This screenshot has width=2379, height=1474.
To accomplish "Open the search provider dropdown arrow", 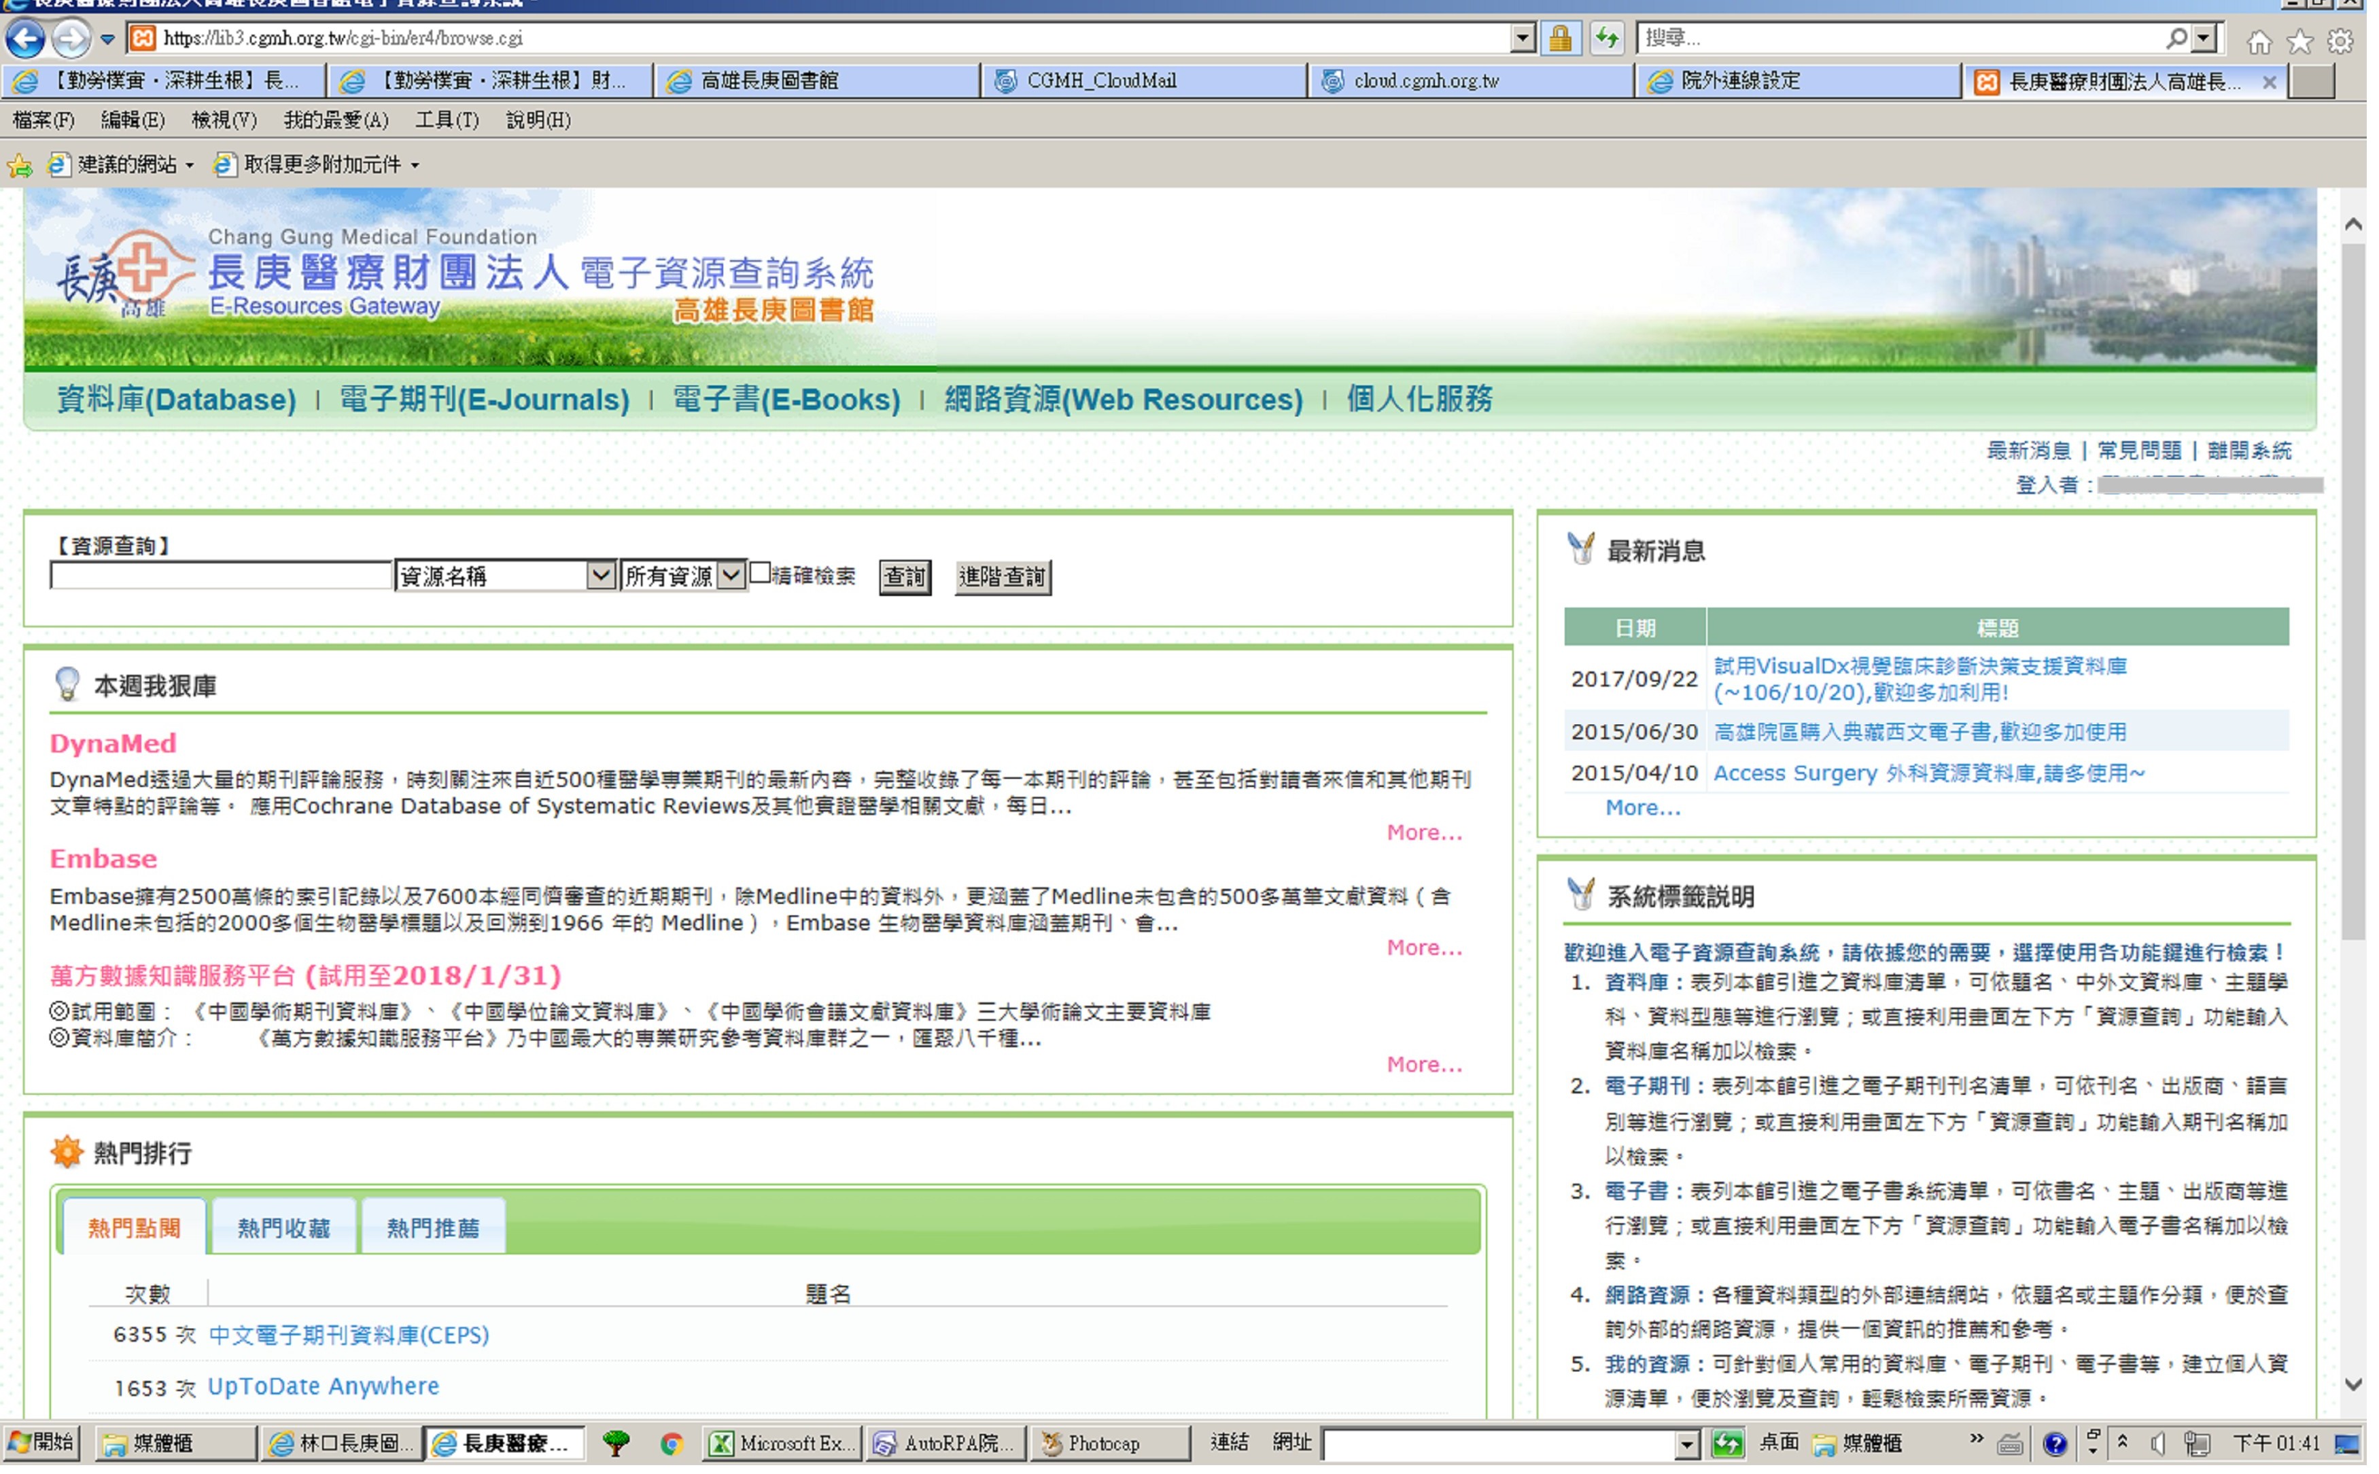I will [2202, 38].
